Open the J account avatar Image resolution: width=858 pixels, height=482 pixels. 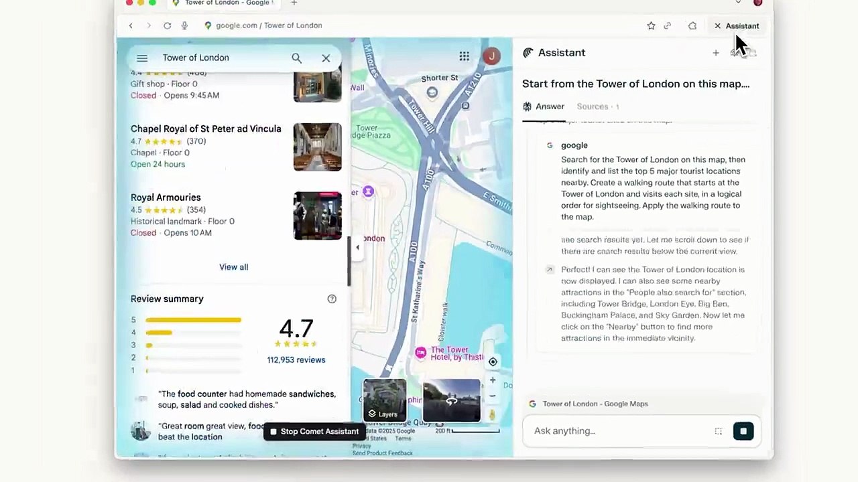tap(491, 56)
